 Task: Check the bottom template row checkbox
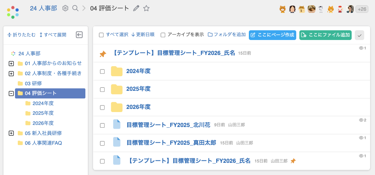[x=102, y=161]
